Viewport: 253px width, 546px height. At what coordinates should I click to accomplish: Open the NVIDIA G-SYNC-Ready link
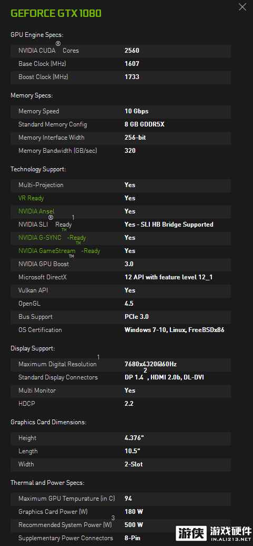[x=52, y=238]
